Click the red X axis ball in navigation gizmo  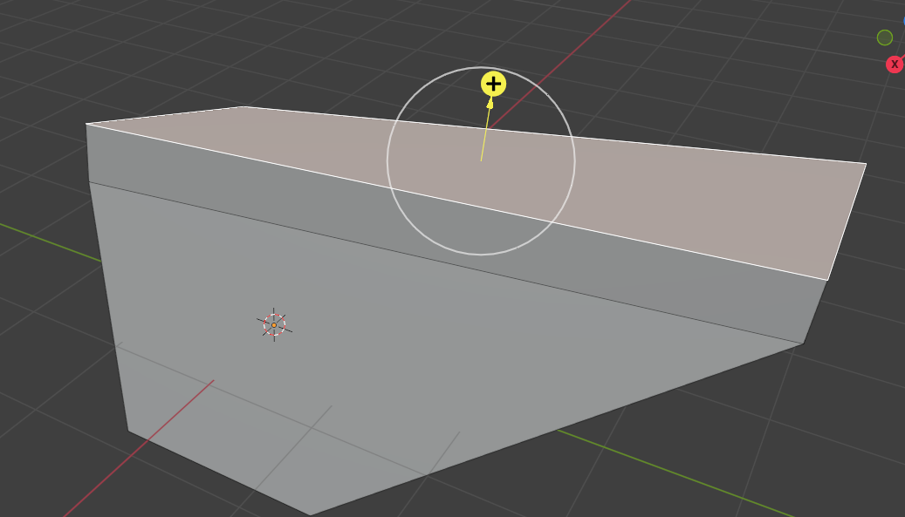[x=895, y=64]
